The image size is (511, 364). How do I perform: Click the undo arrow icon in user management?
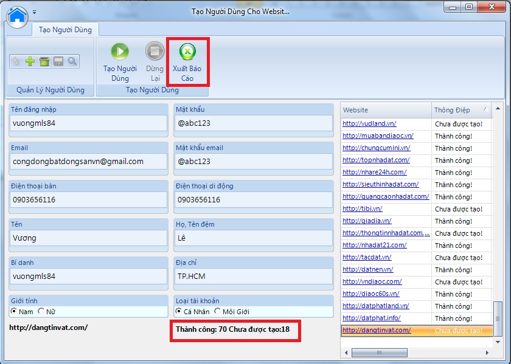click(16, 61)
